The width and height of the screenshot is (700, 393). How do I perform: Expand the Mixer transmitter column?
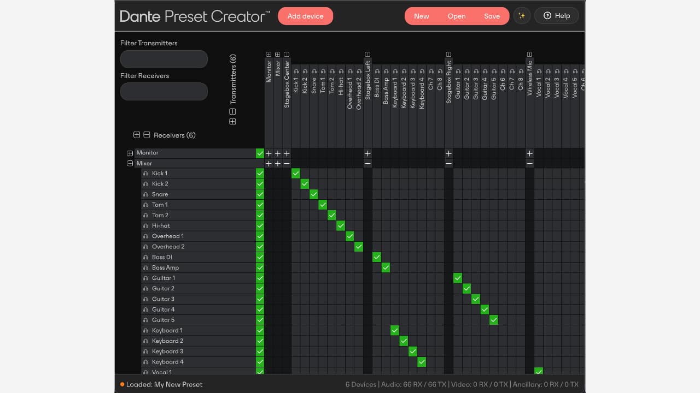point(278,55)
